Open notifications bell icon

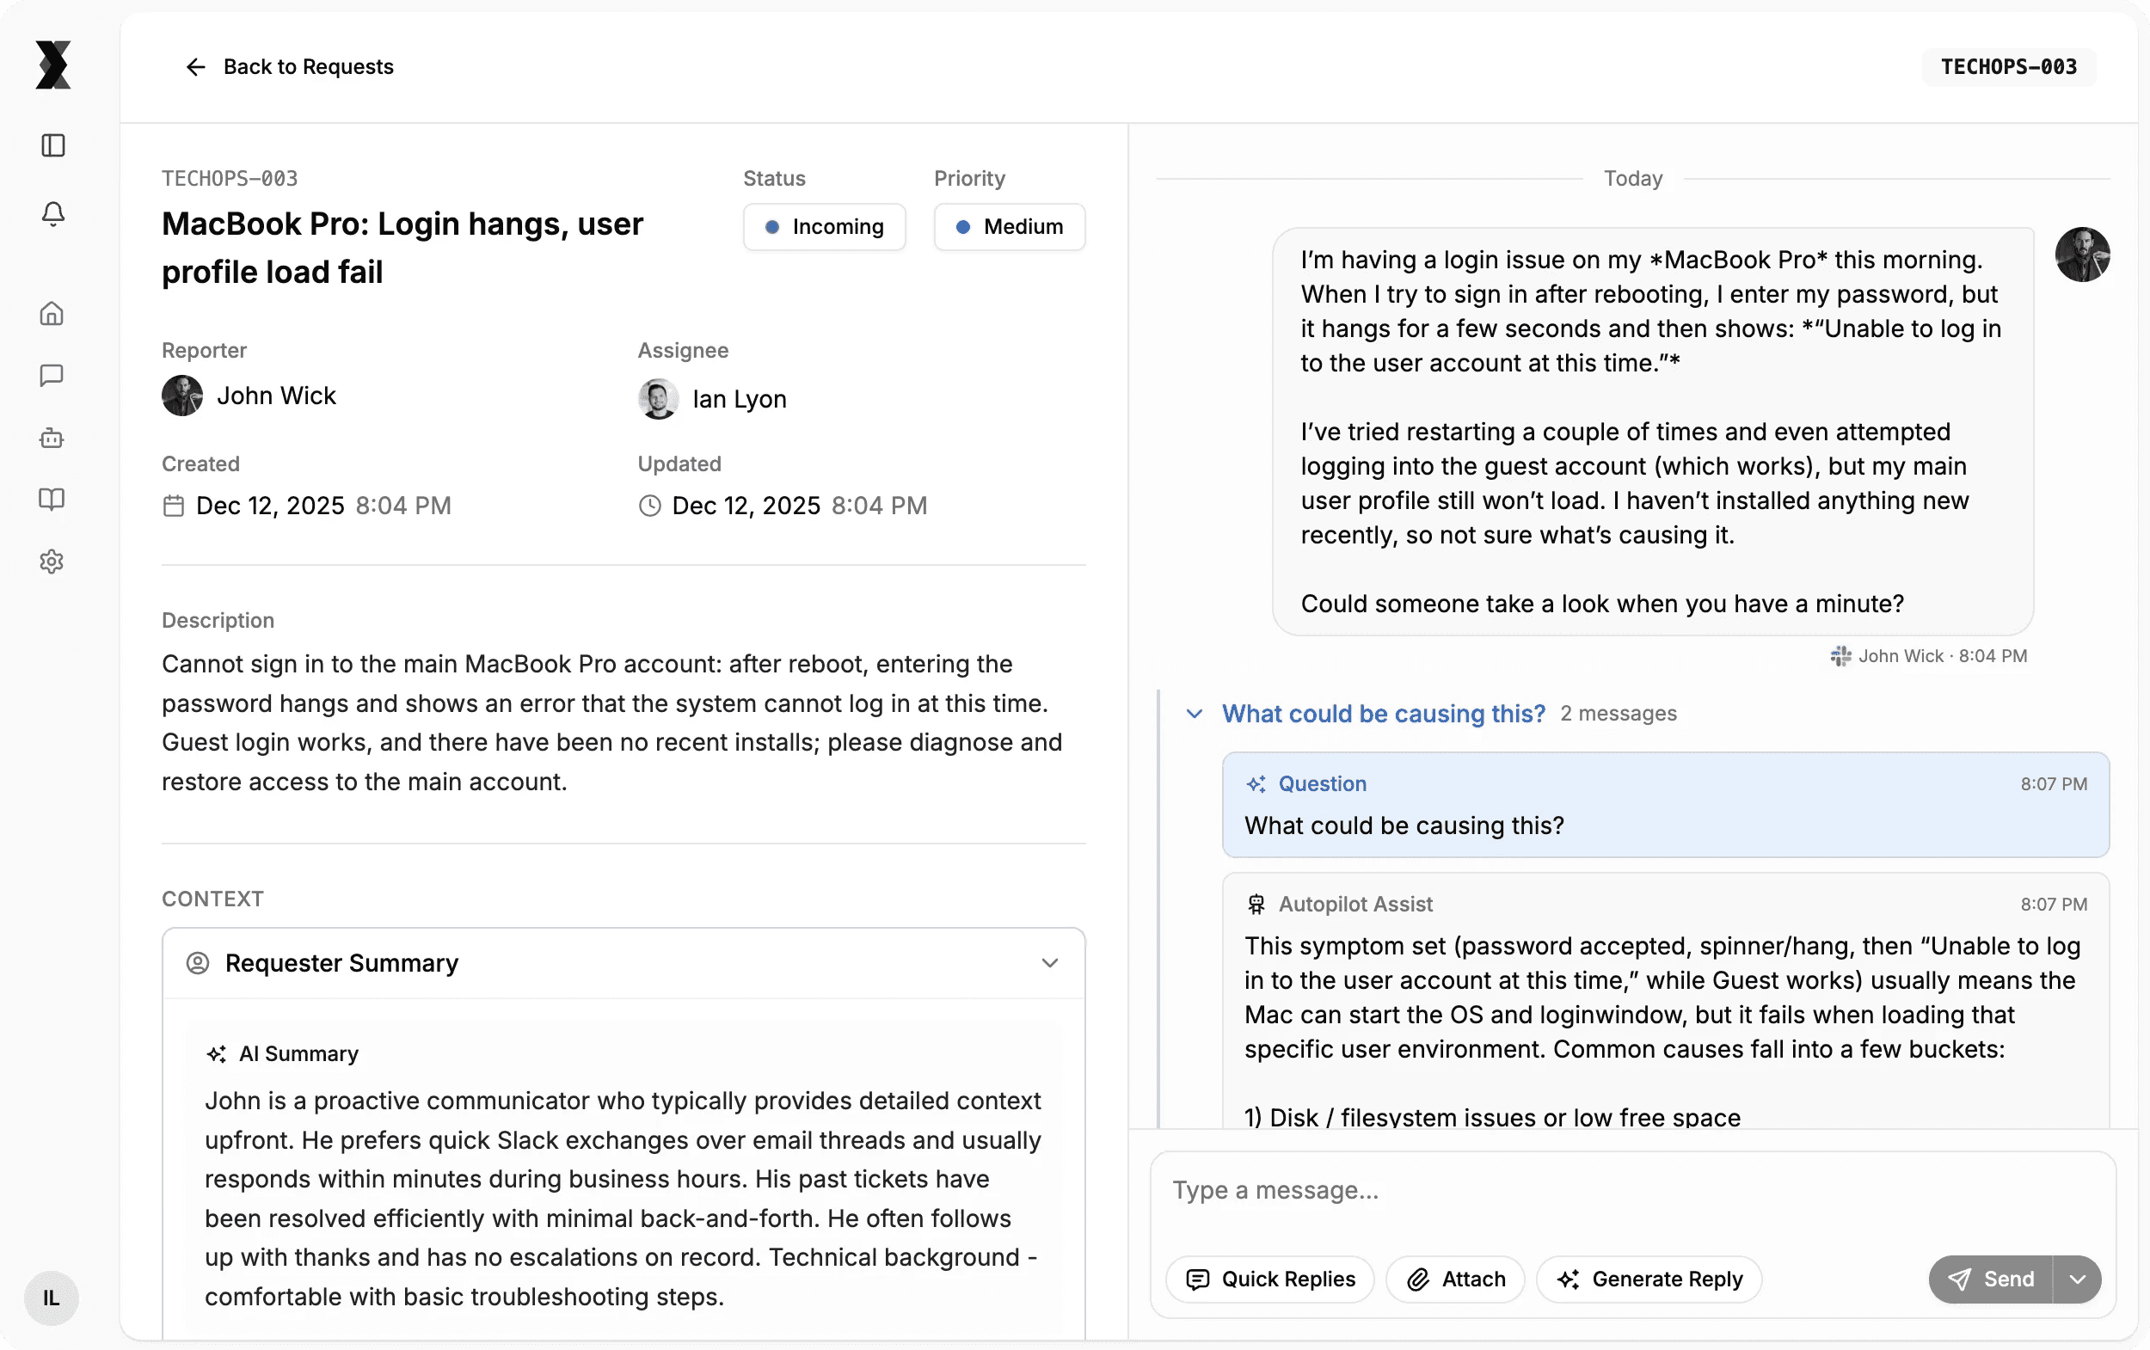52,213
